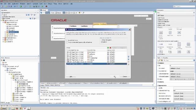Click Cancel in Create Form dialog
Viewport: 196px width, 110px height.
(x=125, y=77)
